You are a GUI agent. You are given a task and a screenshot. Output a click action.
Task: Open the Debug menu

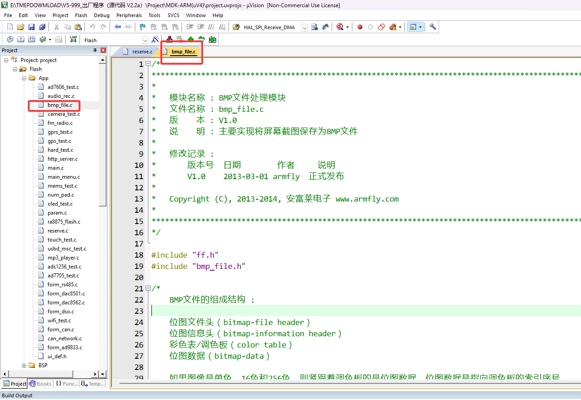[102, 15]
